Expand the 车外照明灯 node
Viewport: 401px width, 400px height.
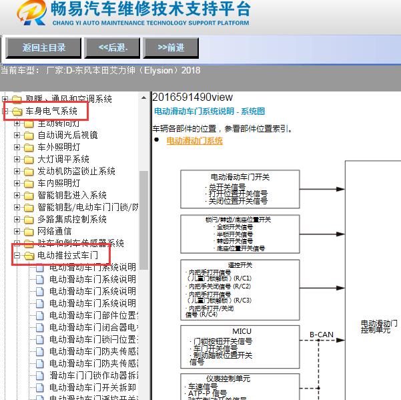tap(17, 147)
